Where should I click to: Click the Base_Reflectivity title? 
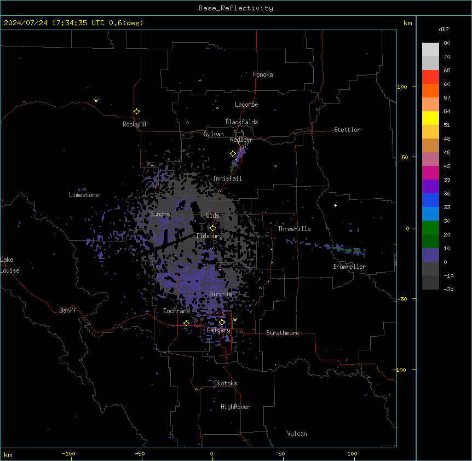pyautogui.click(x=236, y=8)
